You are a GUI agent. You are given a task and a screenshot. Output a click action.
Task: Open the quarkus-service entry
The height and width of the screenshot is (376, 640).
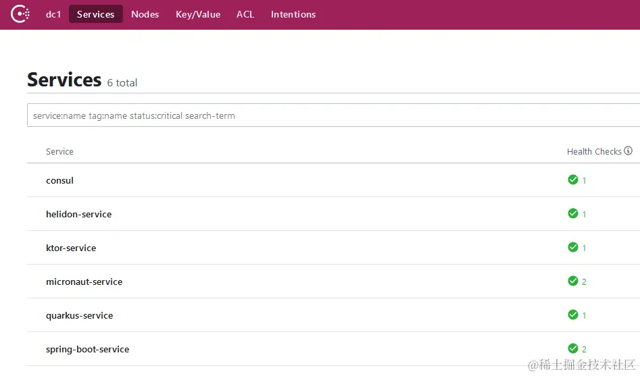point(80,316)
